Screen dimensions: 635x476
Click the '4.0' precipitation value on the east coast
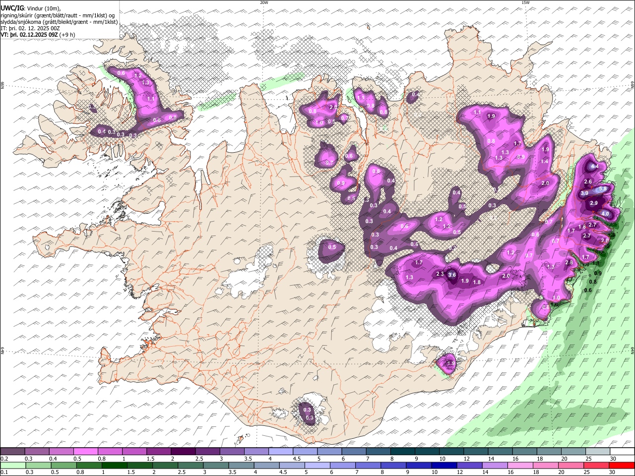coord(605,214)
